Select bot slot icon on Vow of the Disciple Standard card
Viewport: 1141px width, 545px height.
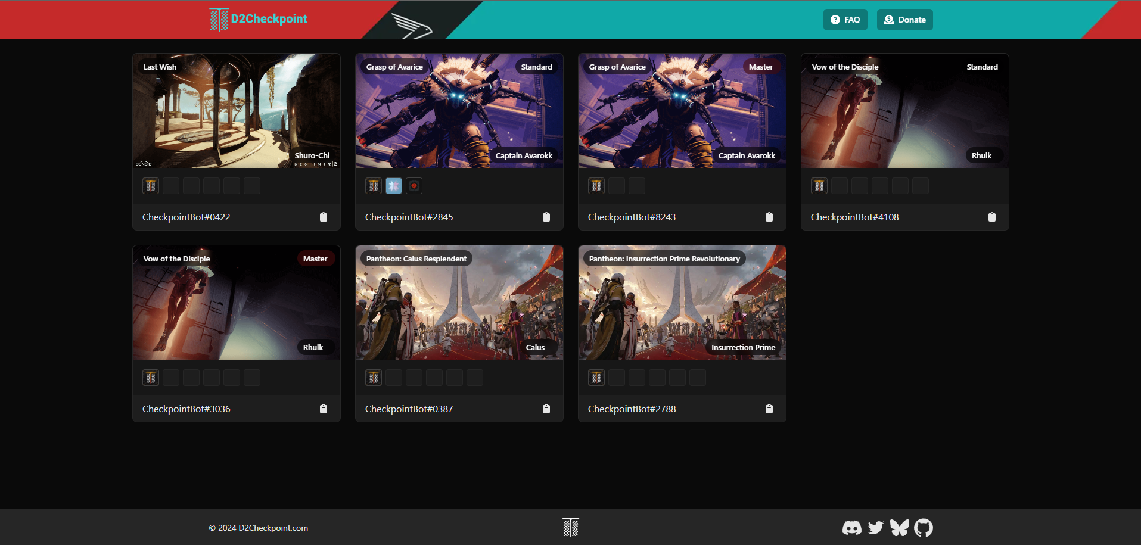tap(819, 186)
